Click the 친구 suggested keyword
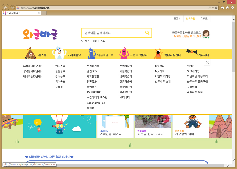 coord(87,41)
